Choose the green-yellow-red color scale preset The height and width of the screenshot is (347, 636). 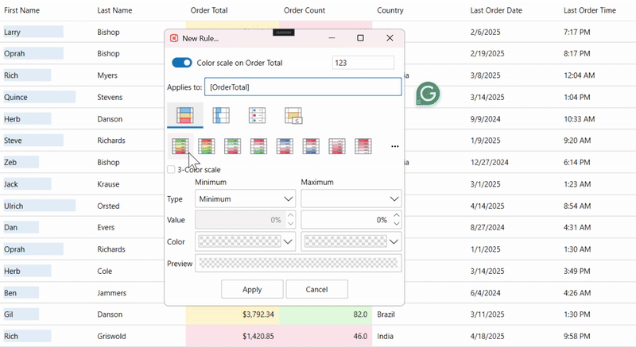point(181,146)
